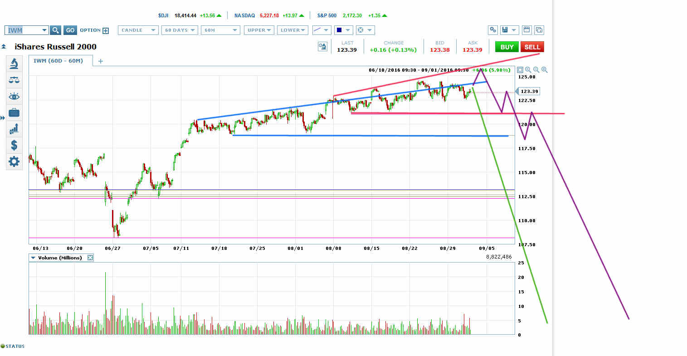Open the portfolio briefcase sidebar icon

coord(14,112)
